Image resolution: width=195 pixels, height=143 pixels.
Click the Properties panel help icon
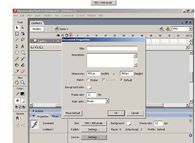click(x=190, y=121)
